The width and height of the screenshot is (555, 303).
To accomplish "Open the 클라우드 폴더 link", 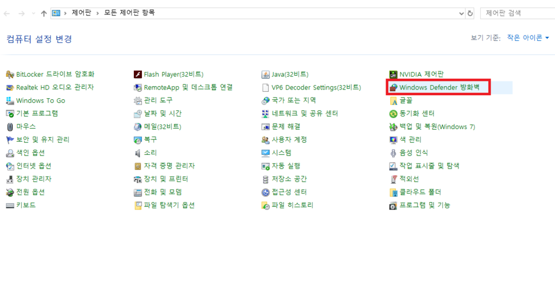I will click(420, 192).
